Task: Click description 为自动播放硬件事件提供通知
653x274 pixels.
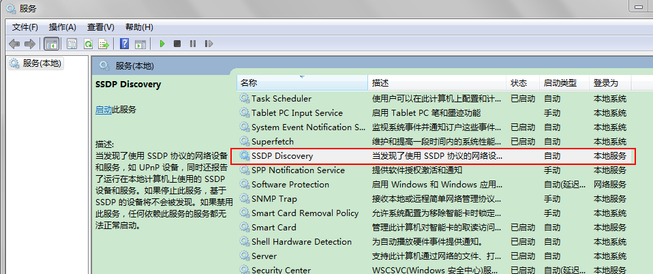Action: (427, 241)
